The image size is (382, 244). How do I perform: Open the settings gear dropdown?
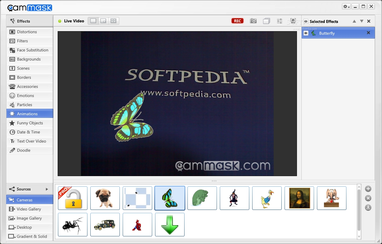(x=346, y=6)
